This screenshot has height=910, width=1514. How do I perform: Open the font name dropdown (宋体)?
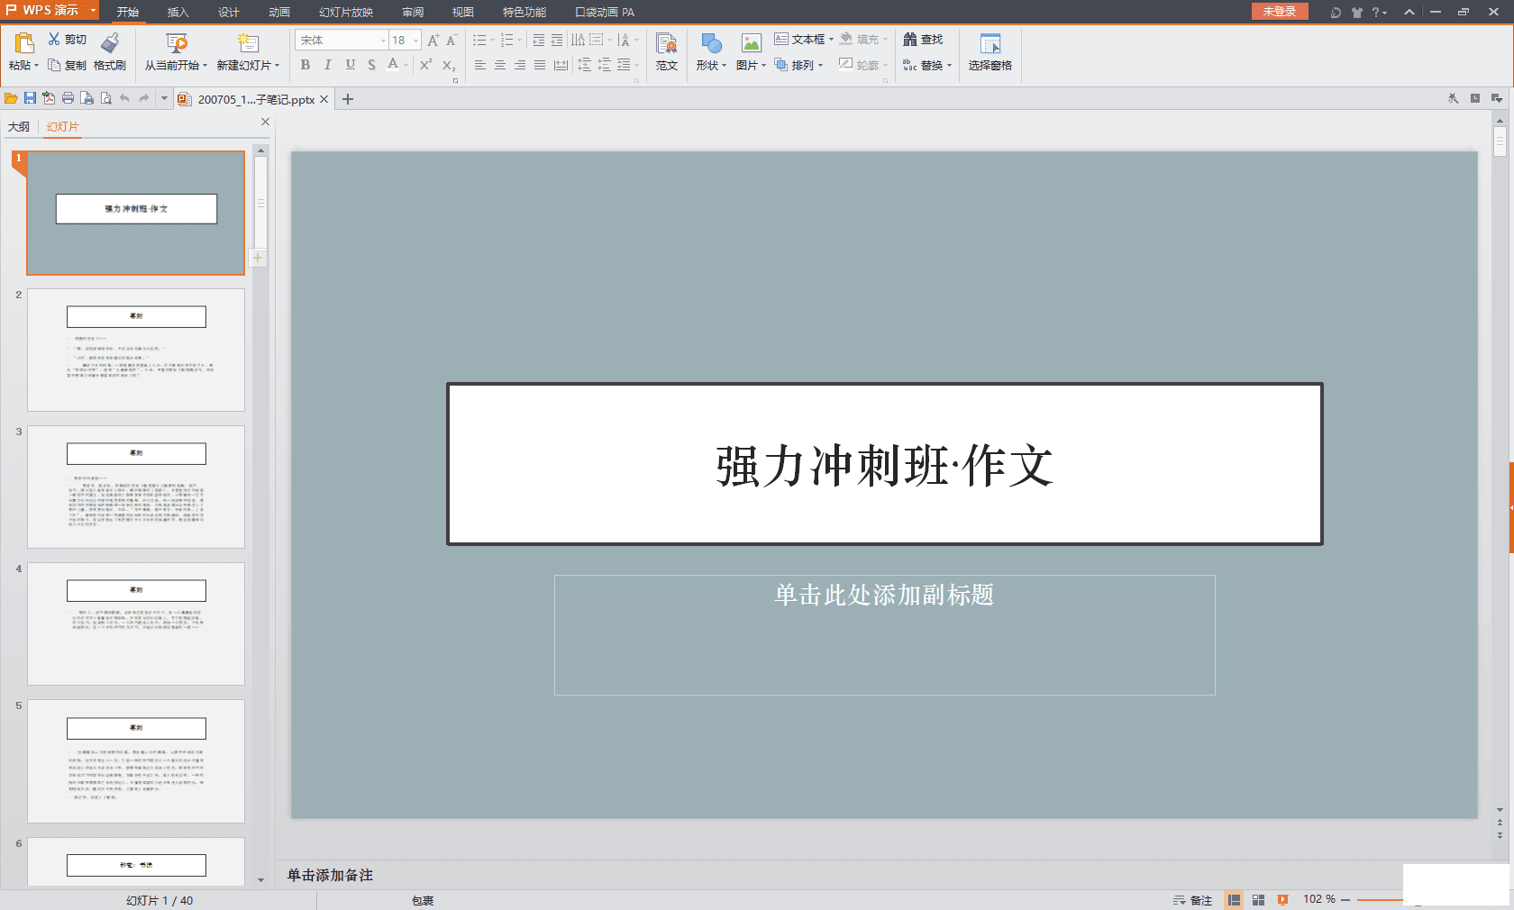pos(383,41)
